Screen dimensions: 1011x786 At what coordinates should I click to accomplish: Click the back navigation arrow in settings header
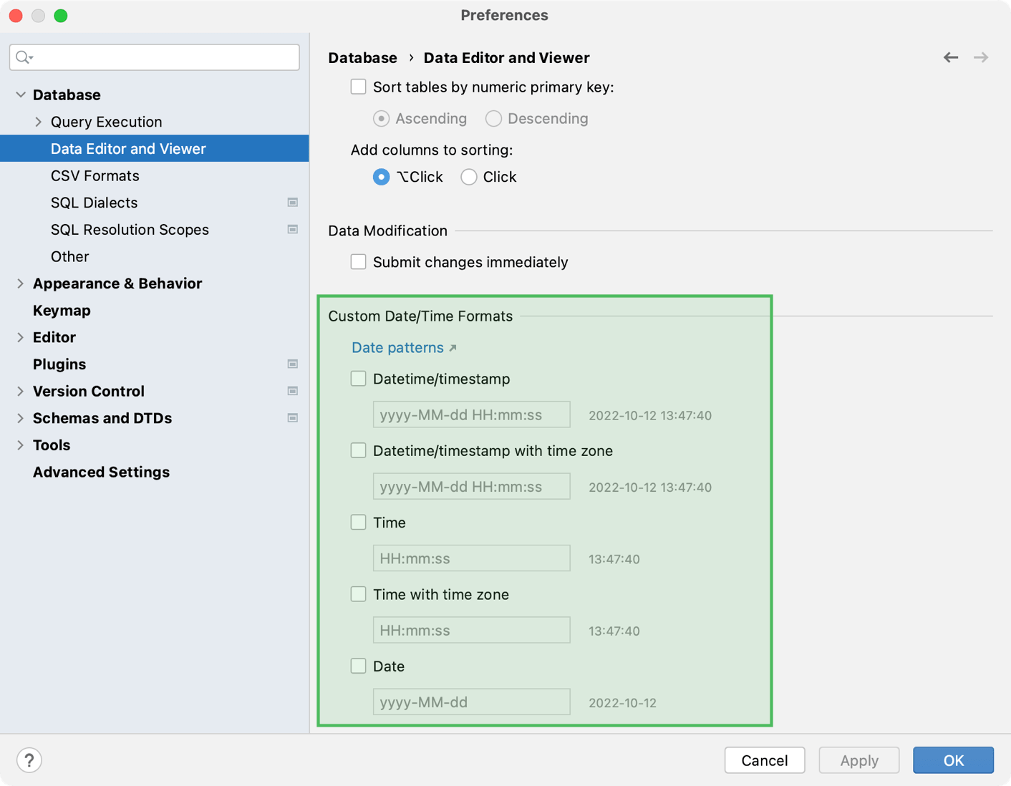[950, 57]
